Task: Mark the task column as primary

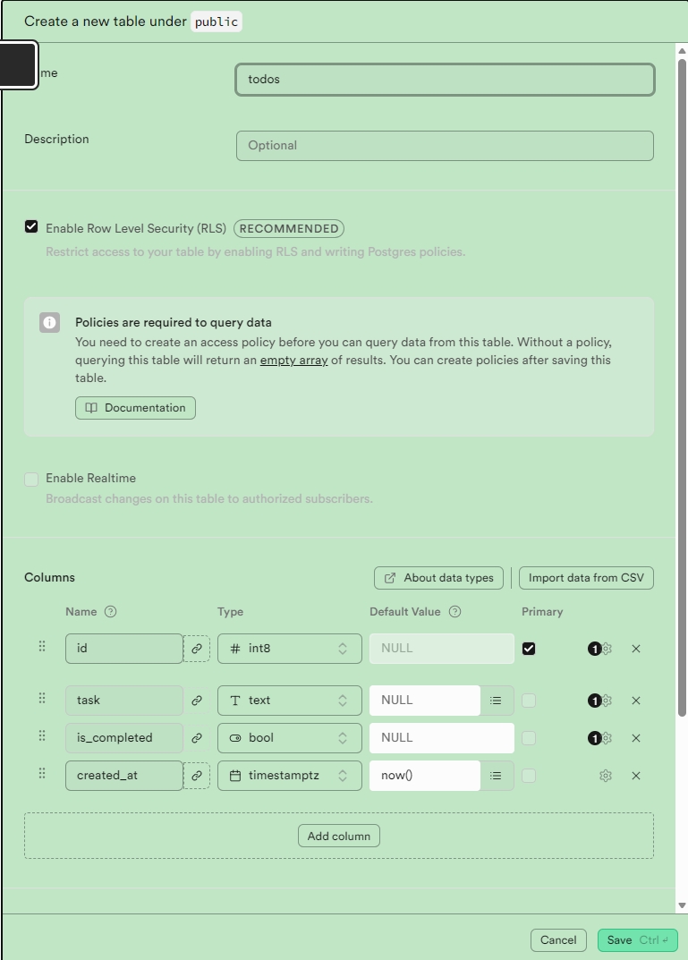Action: pyautogui.click(x=529, y=701)
